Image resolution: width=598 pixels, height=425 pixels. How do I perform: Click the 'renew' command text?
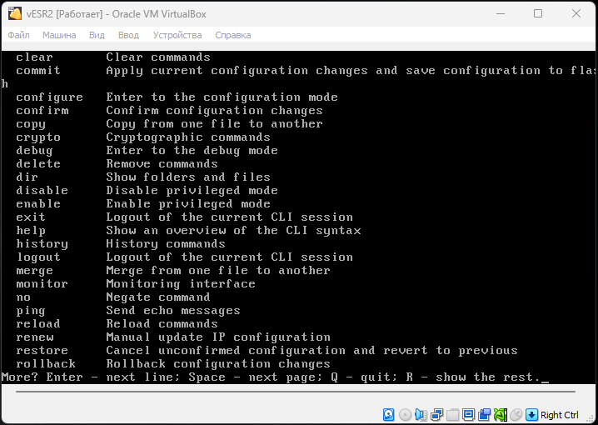point(35,337)
